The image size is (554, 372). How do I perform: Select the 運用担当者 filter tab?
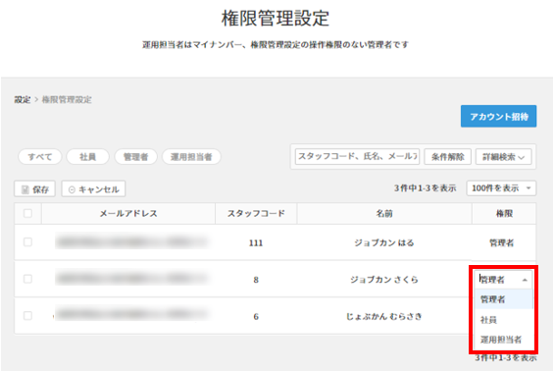tap(191, 157)
